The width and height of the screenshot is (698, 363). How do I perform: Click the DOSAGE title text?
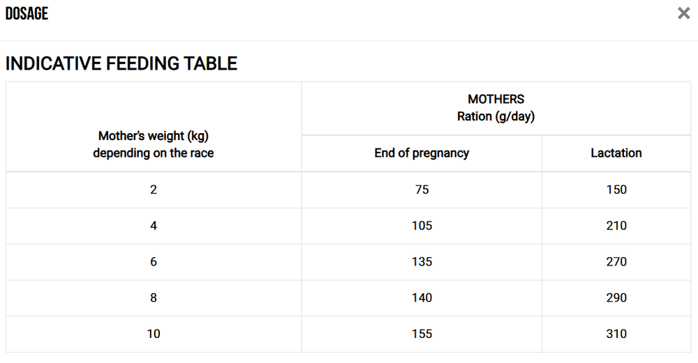(27, 13)
